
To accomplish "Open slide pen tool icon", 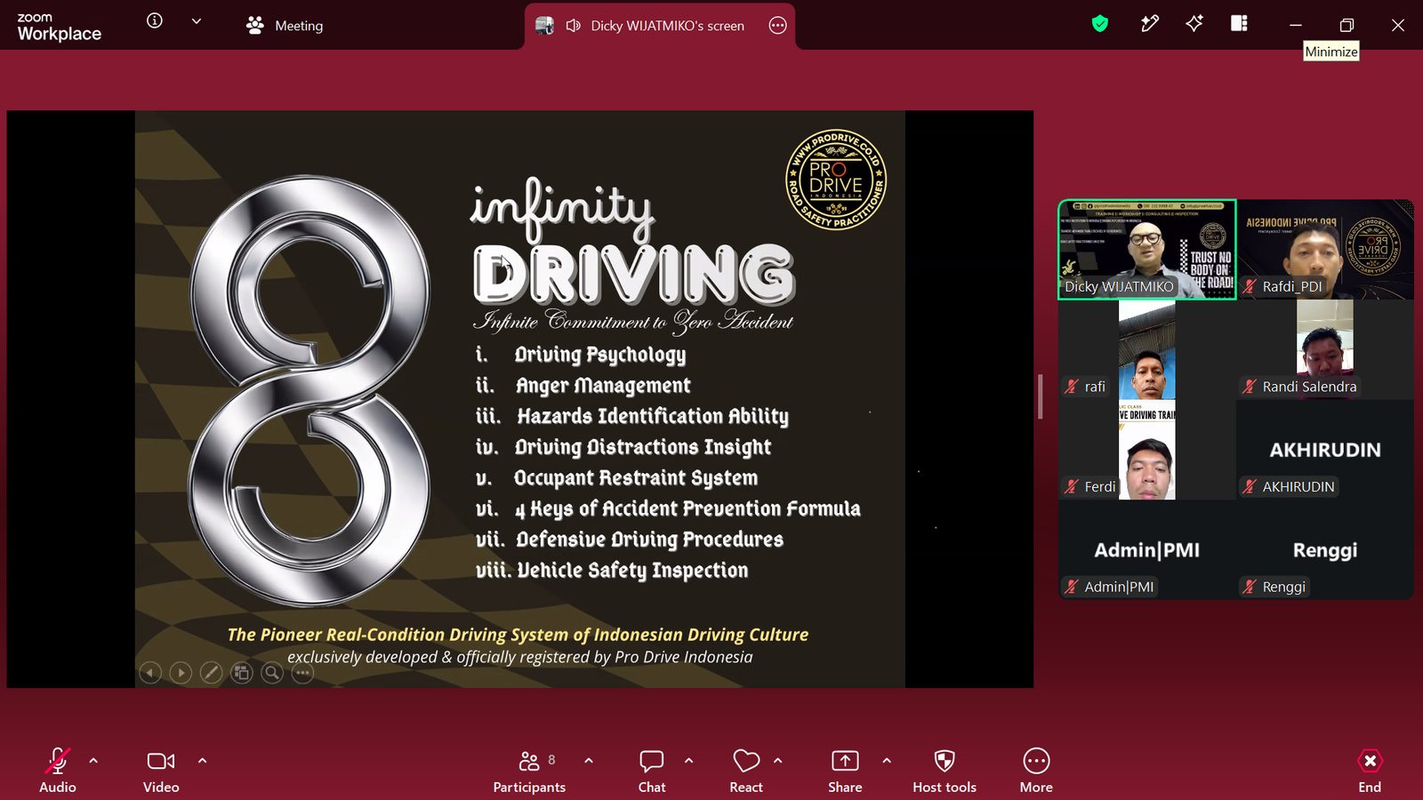I will pos(211,673).
